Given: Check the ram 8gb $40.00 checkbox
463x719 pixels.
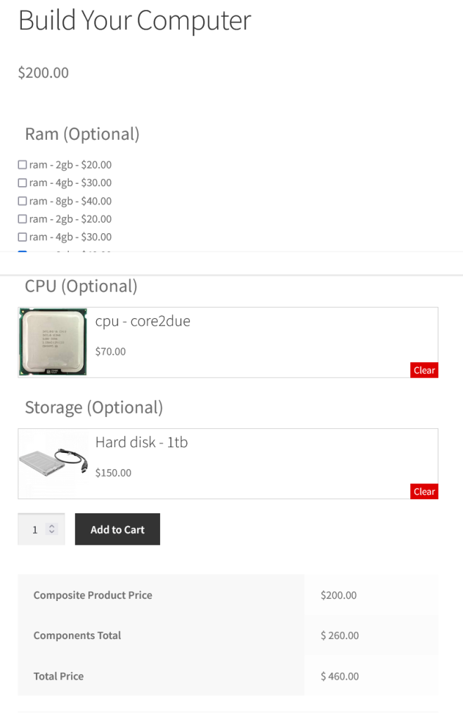Looking at the screenshot, I should click(x=22, y=201).
